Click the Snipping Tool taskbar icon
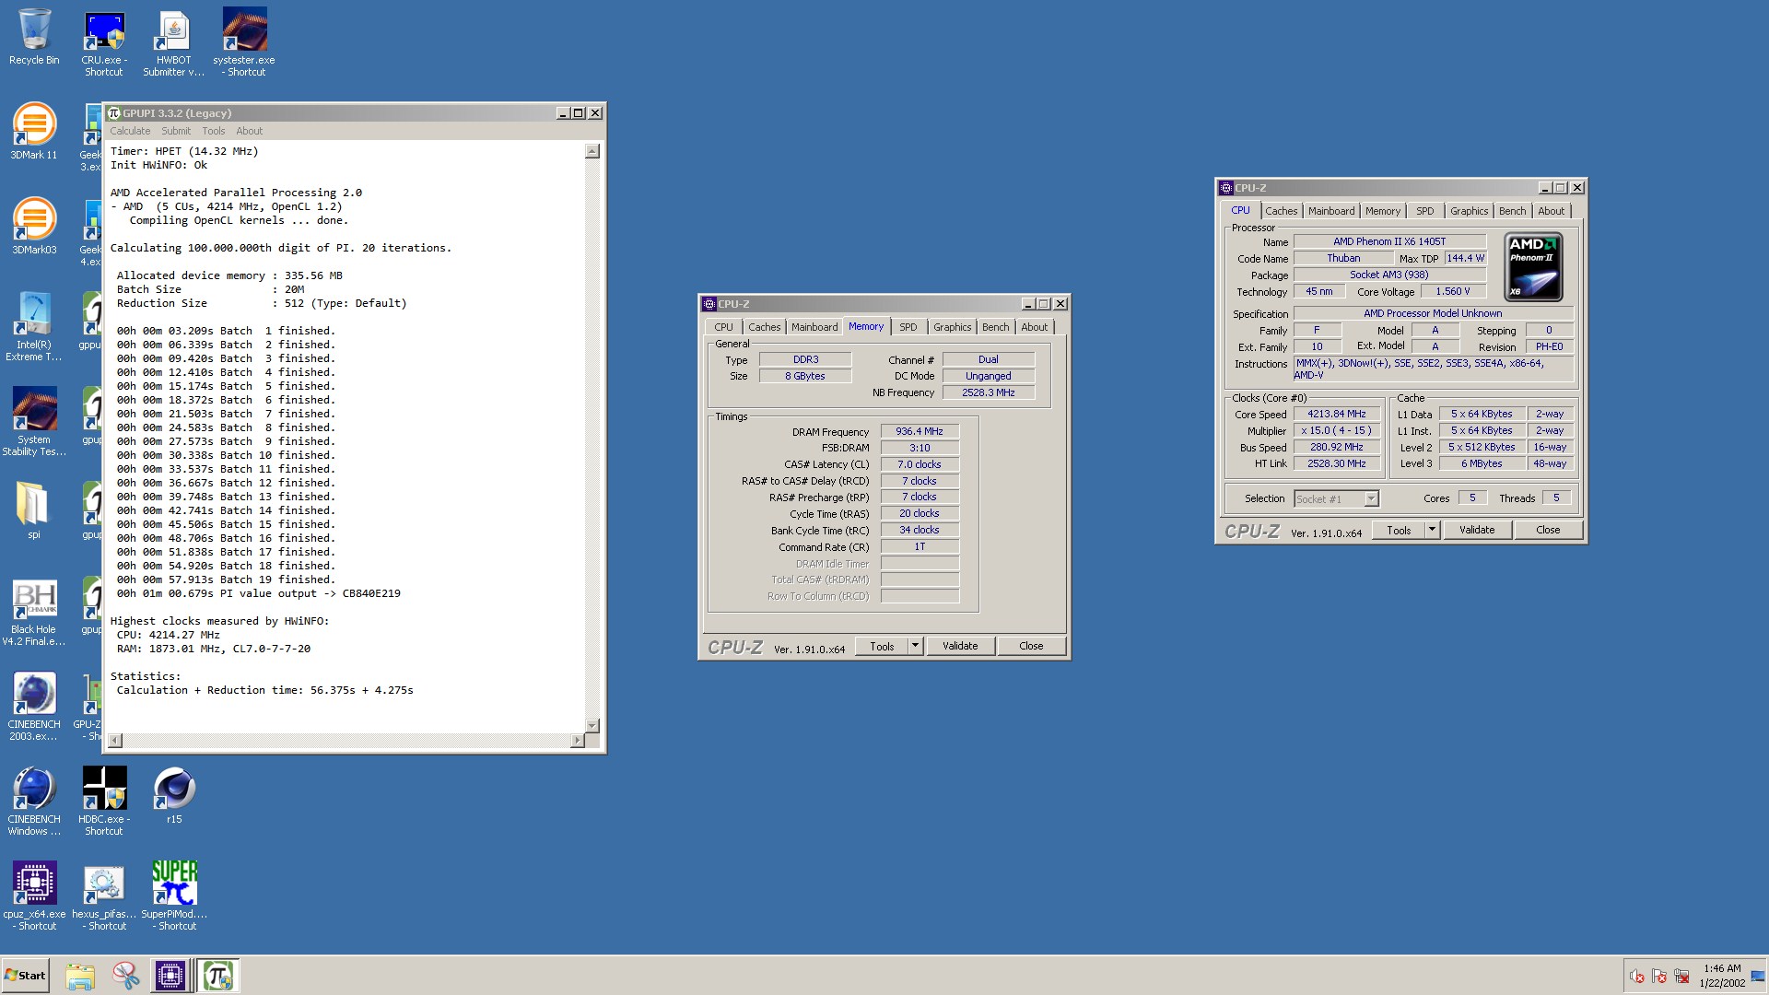This screenshot has height=995, width=1769. 125,976
